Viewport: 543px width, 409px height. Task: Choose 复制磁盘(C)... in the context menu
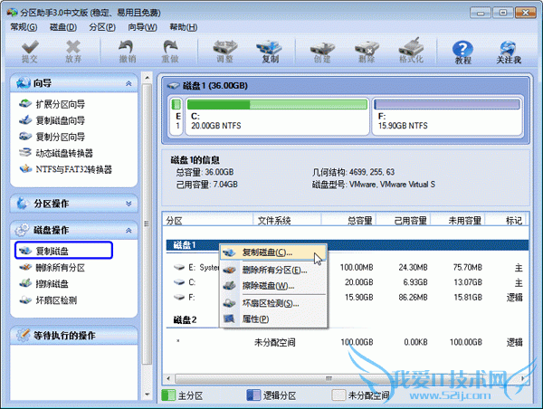point(273,252)
